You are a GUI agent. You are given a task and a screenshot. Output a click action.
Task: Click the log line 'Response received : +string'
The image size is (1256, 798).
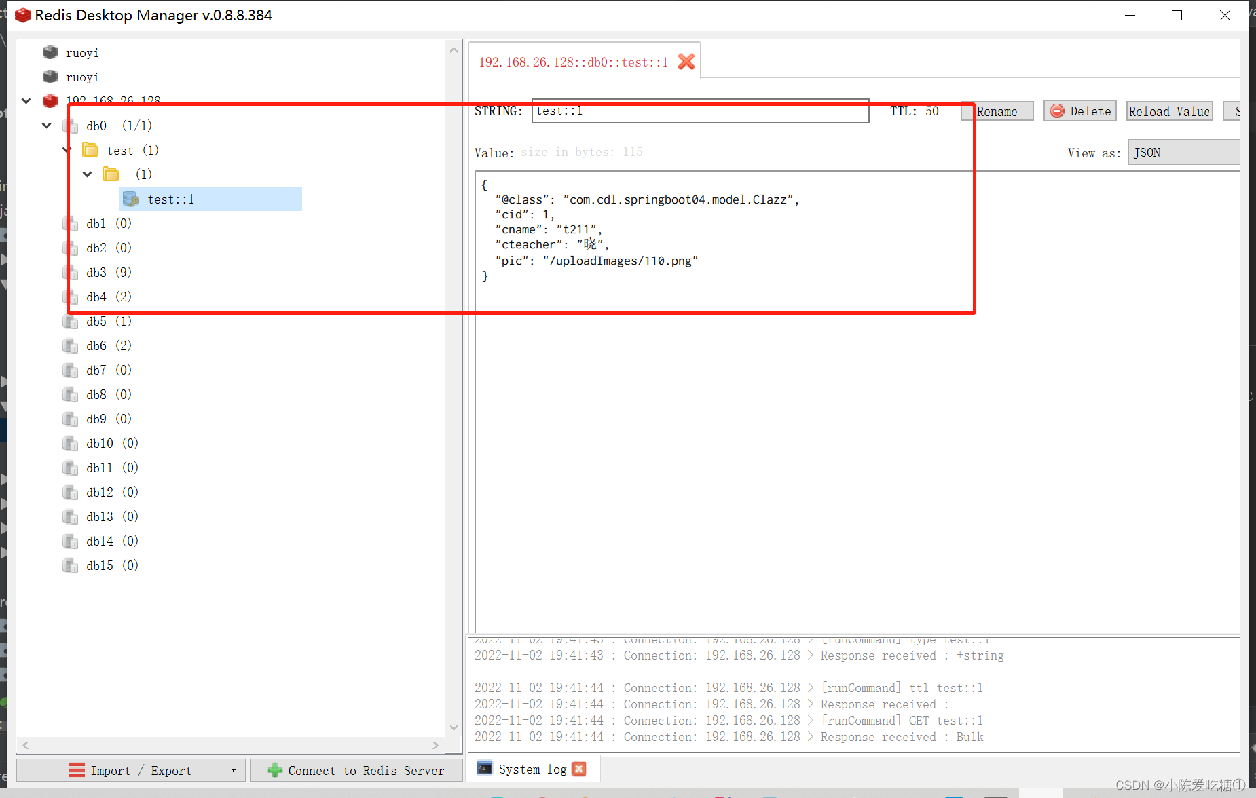point(739,655)
